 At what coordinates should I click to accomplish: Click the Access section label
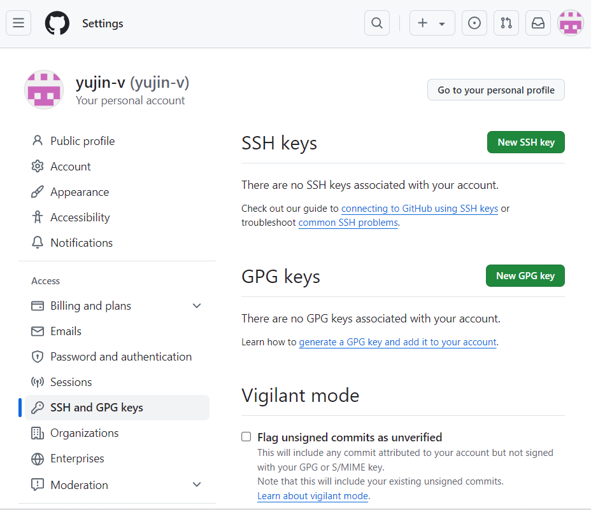[46, 281]
